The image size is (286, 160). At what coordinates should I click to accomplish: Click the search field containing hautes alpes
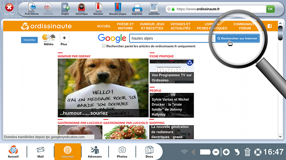click(x=172, y=39)
